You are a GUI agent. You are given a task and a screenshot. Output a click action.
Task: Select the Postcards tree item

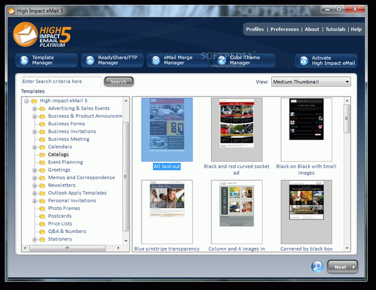[60, 216]
